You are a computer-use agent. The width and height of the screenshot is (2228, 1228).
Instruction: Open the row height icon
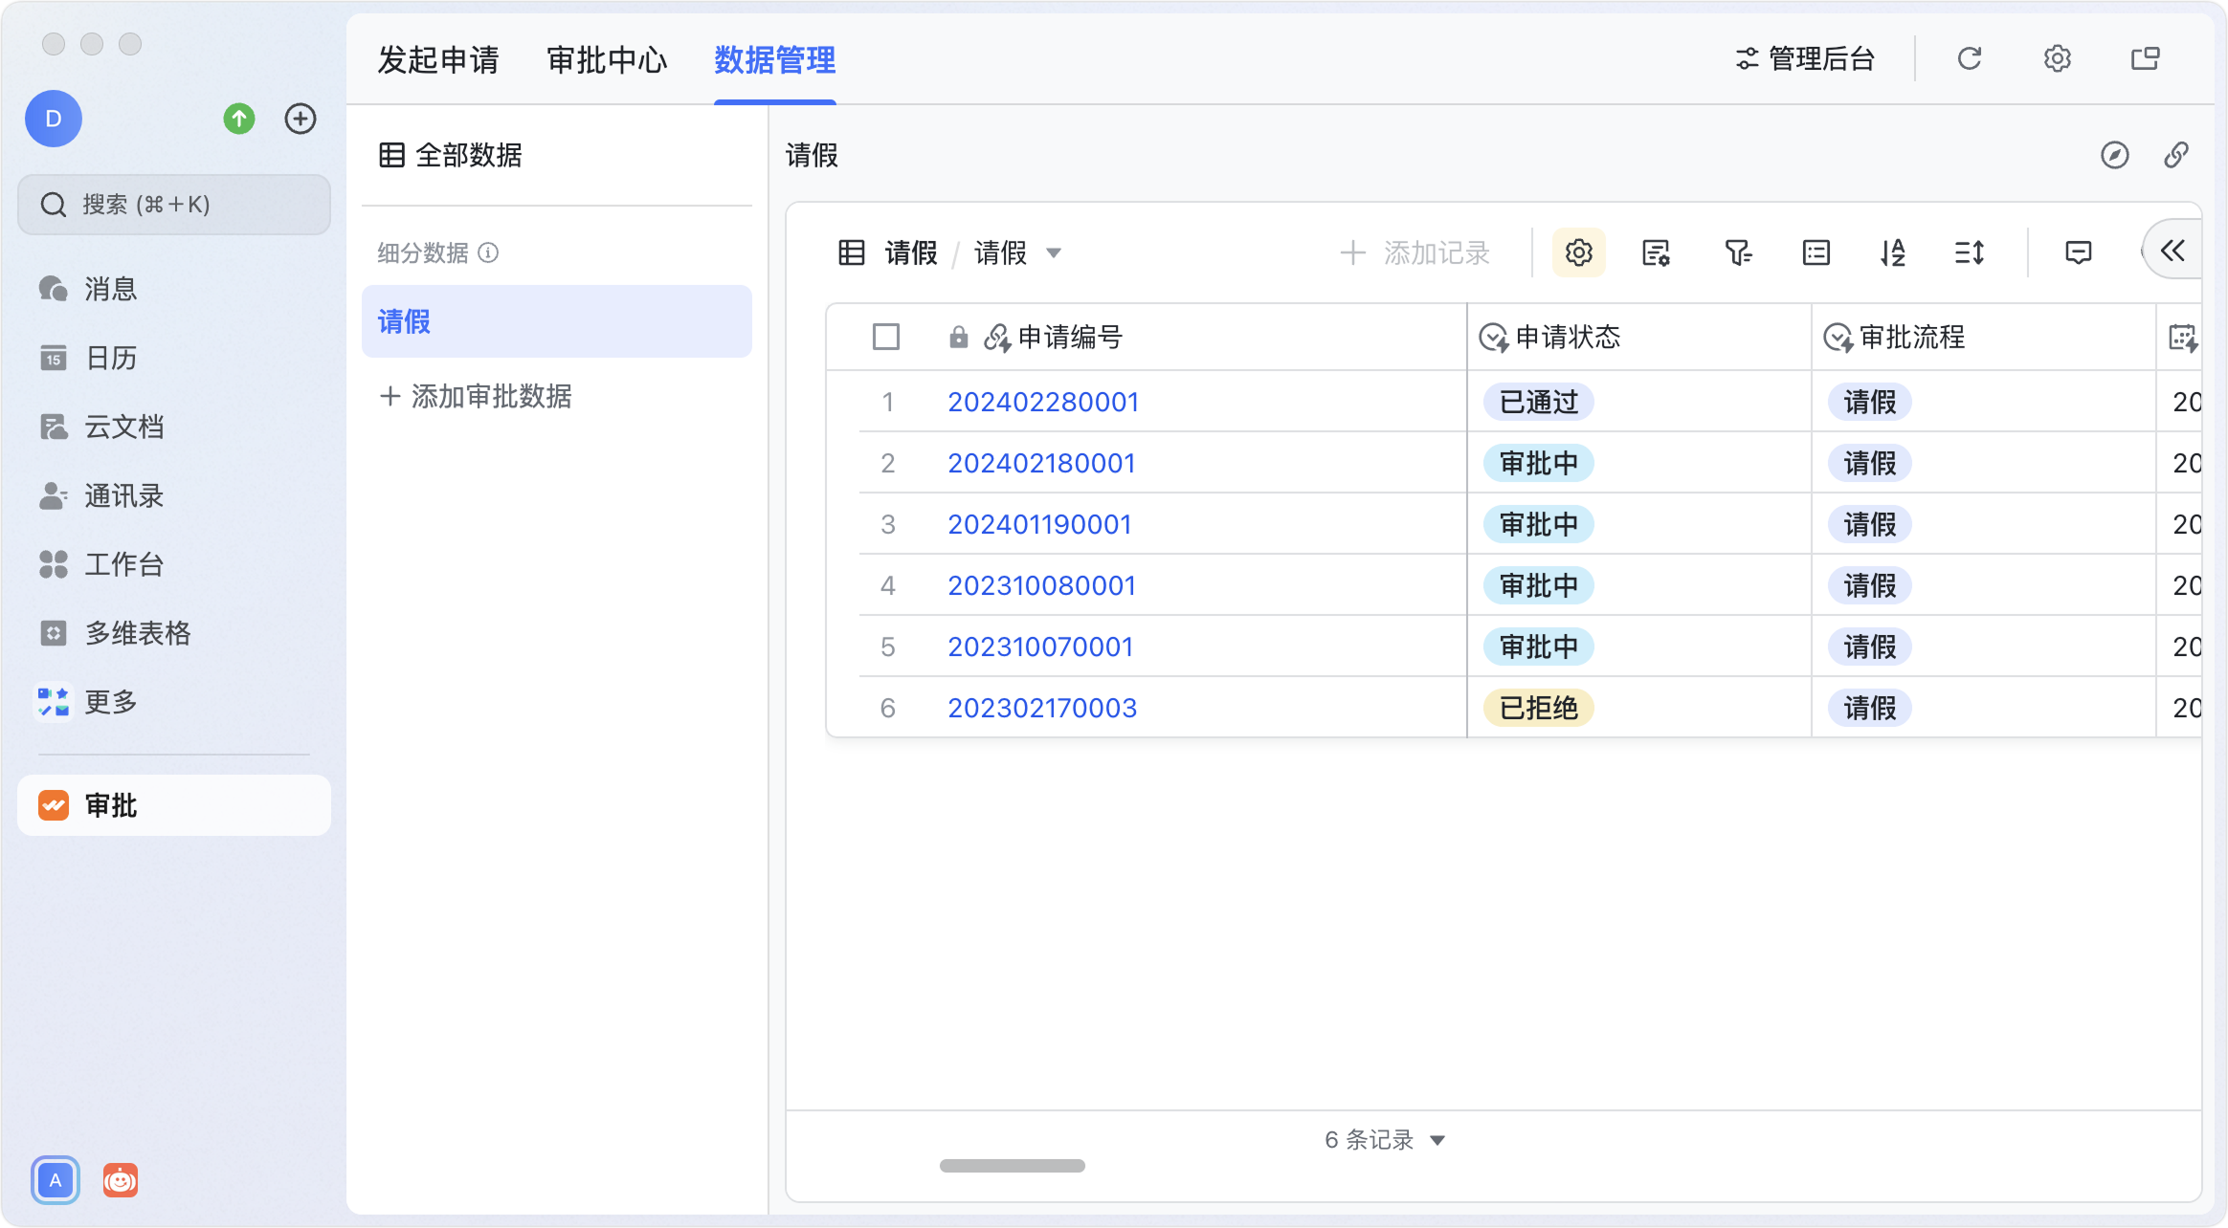point(1970,253)
